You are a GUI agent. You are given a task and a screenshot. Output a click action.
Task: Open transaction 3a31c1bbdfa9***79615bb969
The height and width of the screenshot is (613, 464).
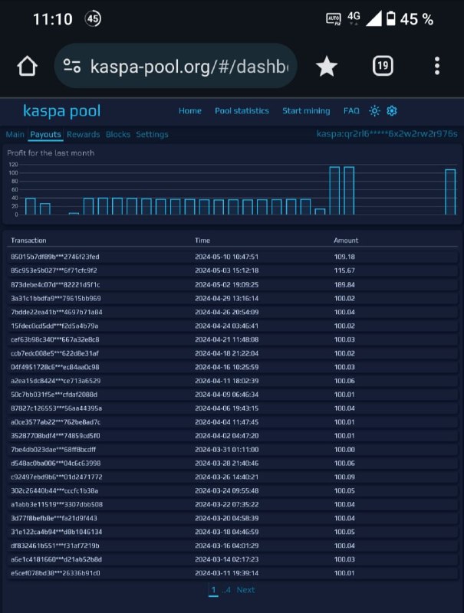pos(55,298)
